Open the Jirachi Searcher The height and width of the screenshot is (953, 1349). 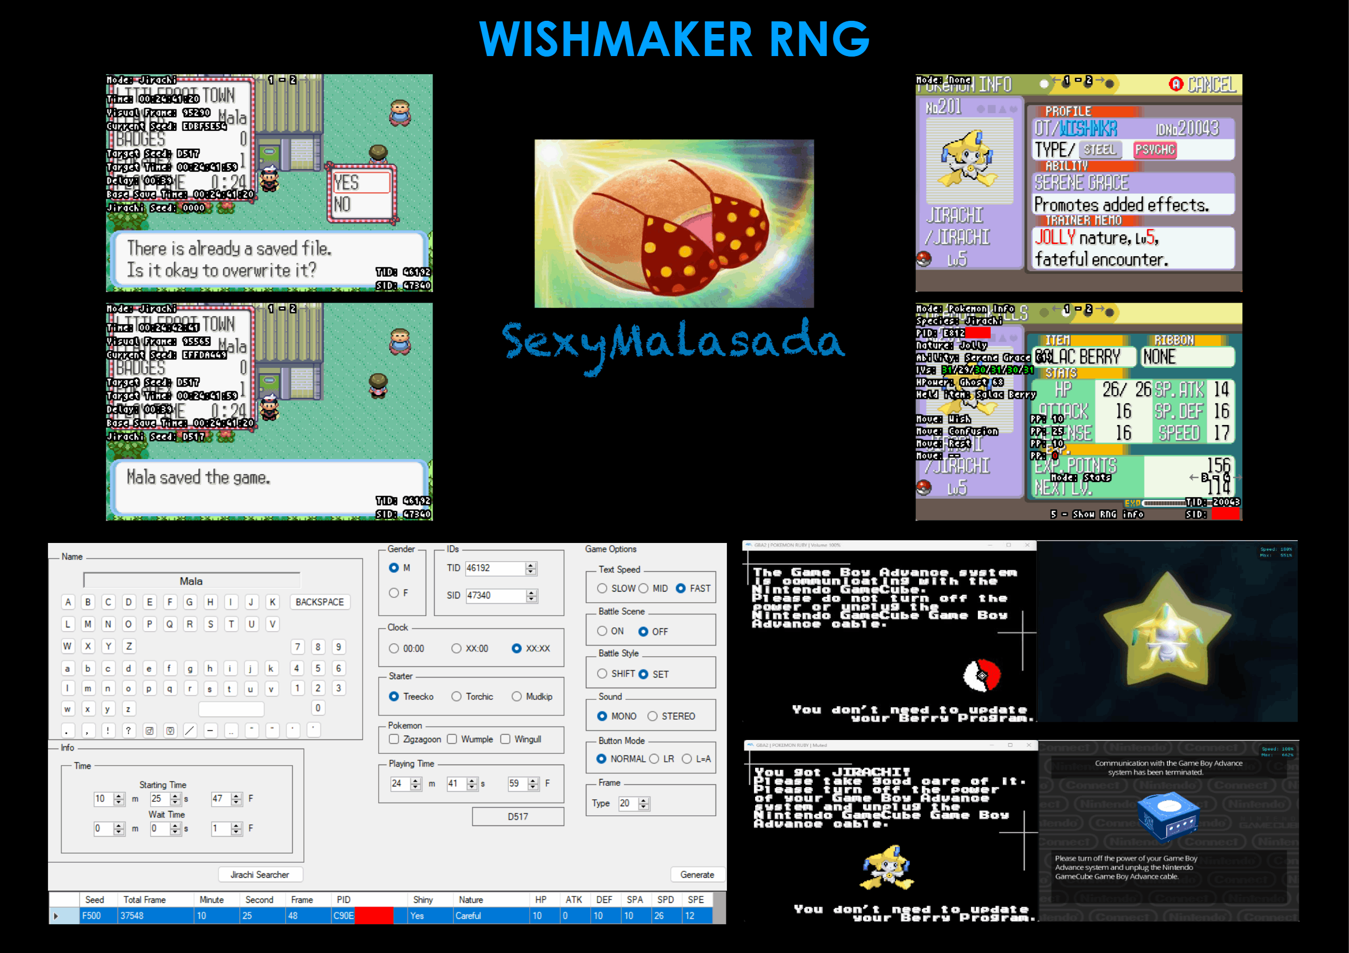pyautogui.click(x=260, y=875)
